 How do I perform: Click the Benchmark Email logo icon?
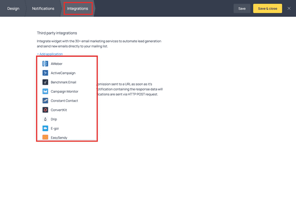pos(45,82)
